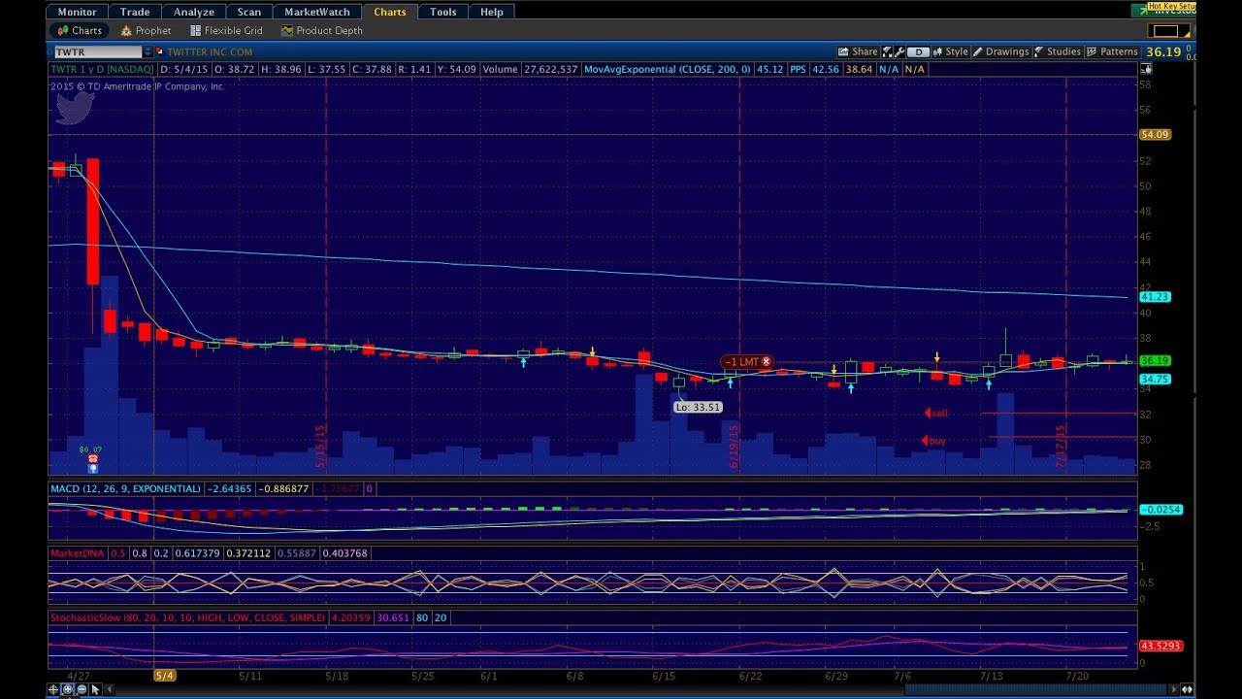
Task: Open the Help tab
Action: (x=492, y=12)
